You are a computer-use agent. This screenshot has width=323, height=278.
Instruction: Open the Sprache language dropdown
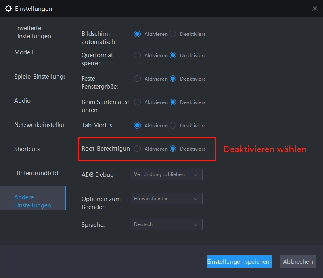tap(166, 224)
